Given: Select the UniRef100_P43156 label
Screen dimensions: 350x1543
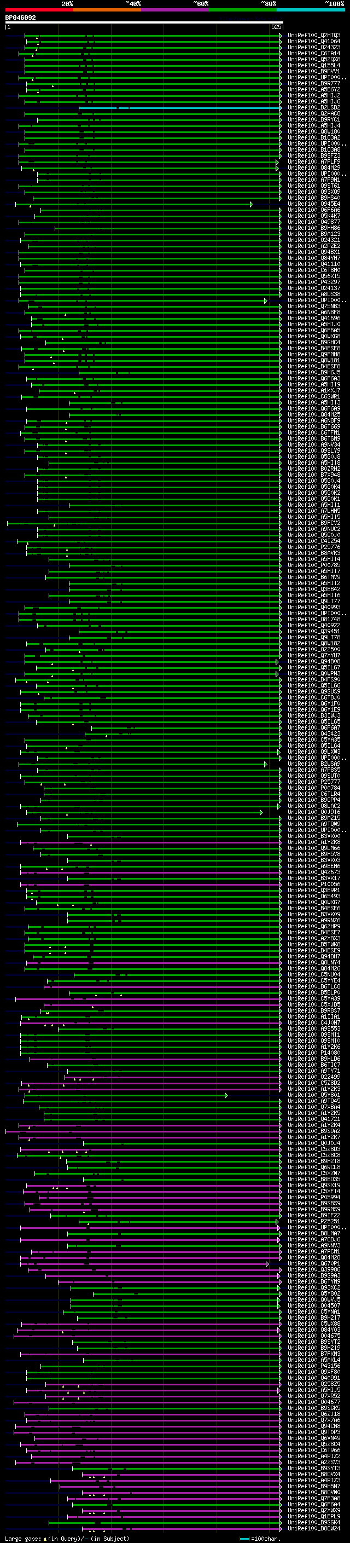Looking at the screenshot, I should (314, 1366).
